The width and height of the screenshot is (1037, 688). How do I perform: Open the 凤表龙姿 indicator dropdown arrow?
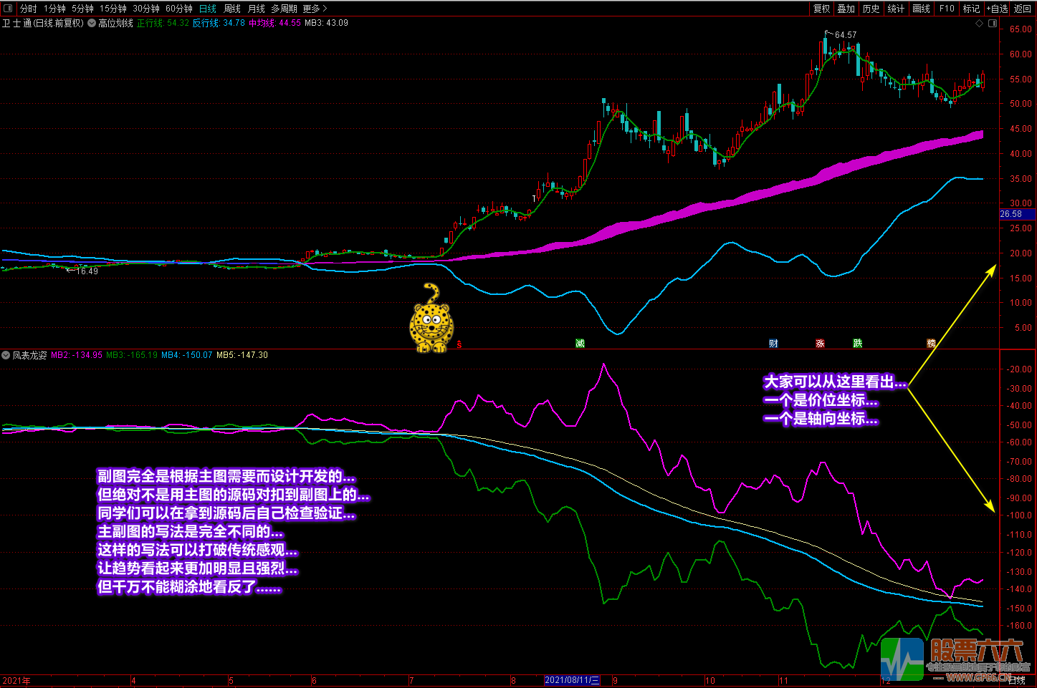[x=6, y=355]
